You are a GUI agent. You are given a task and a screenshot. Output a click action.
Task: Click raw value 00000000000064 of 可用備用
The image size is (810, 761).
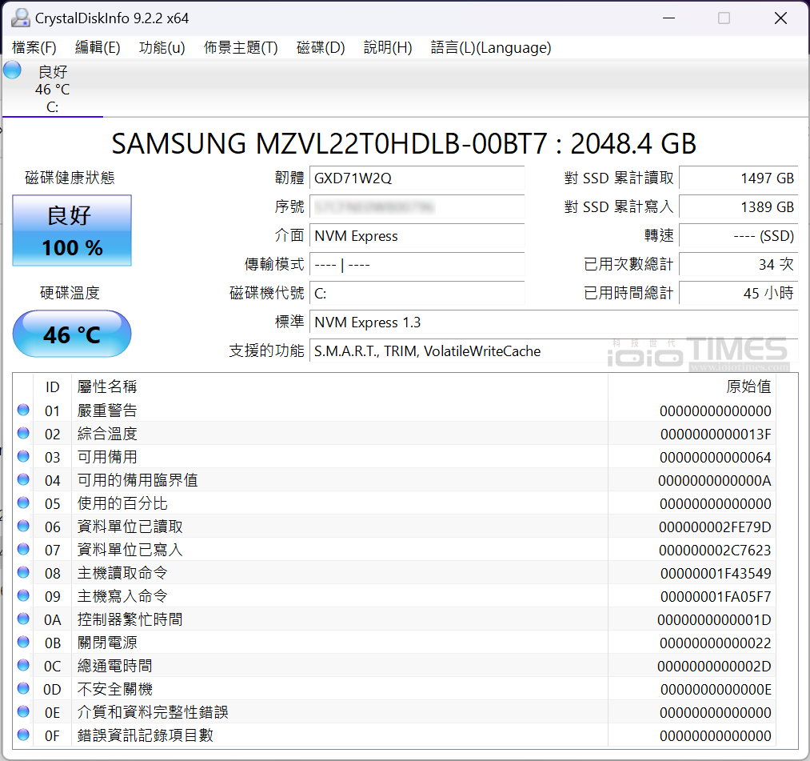pos(716,458)
